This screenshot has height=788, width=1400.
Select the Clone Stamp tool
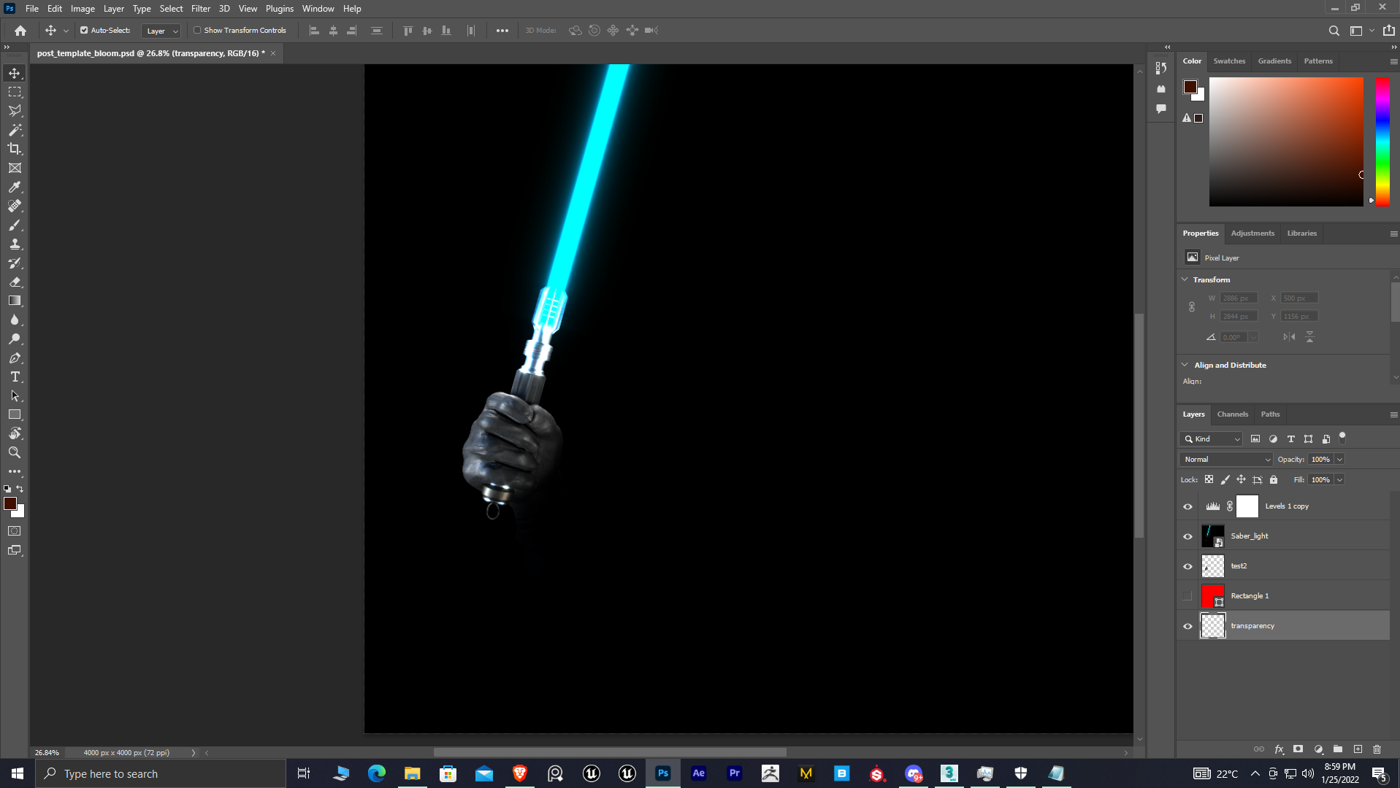pyautogui.click(x=15, y=244)
